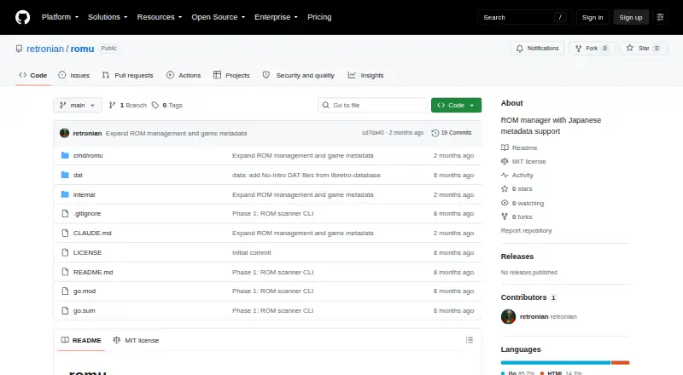683x375 pixels.
Task: Click the go.sum file name
Action: [x=84, y=310]
